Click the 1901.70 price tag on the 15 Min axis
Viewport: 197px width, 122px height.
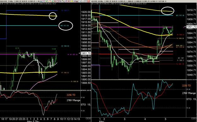(86, 53)
